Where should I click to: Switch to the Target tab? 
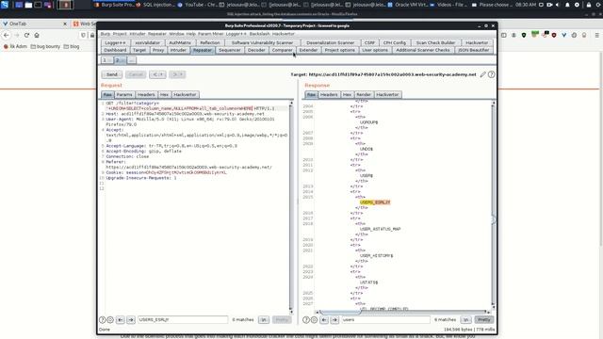pyautogui.click(x=139, y=50)
